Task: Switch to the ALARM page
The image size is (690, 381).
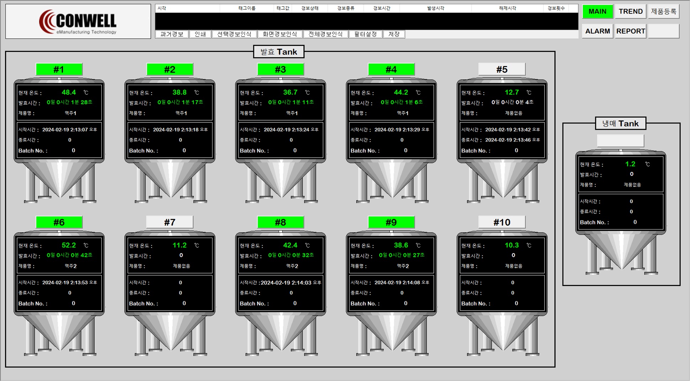Action: click(x=597, y=31)
